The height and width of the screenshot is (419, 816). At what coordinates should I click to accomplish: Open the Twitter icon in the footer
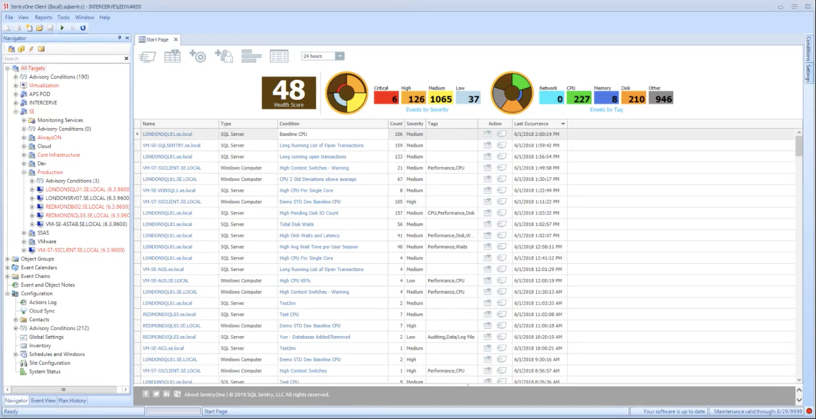(x=156, y=394)
